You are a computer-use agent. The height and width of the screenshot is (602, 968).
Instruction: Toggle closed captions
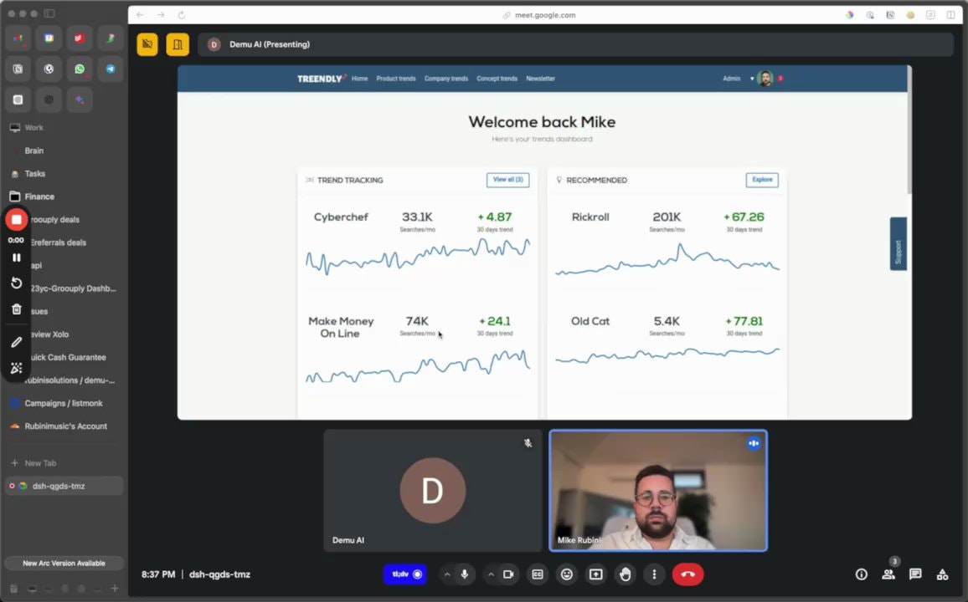538,574
